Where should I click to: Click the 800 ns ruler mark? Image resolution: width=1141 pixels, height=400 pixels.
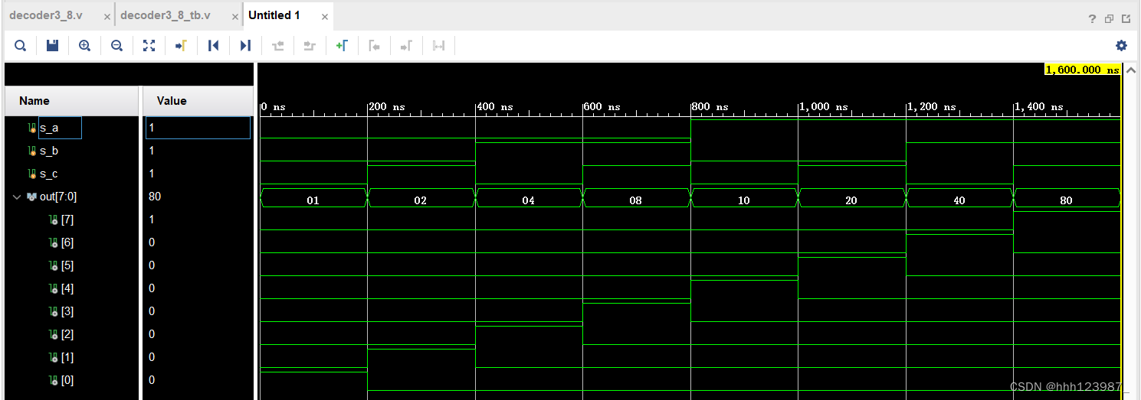coord(710,107)
